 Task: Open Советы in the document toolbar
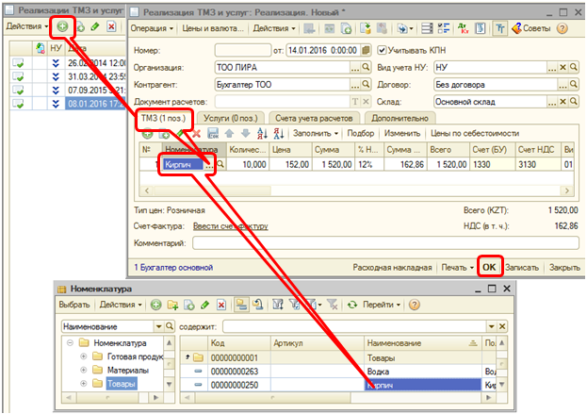[x=531, y=28]
